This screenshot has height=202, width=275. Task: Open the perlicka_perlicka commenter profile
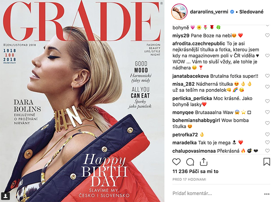(192, 98)
